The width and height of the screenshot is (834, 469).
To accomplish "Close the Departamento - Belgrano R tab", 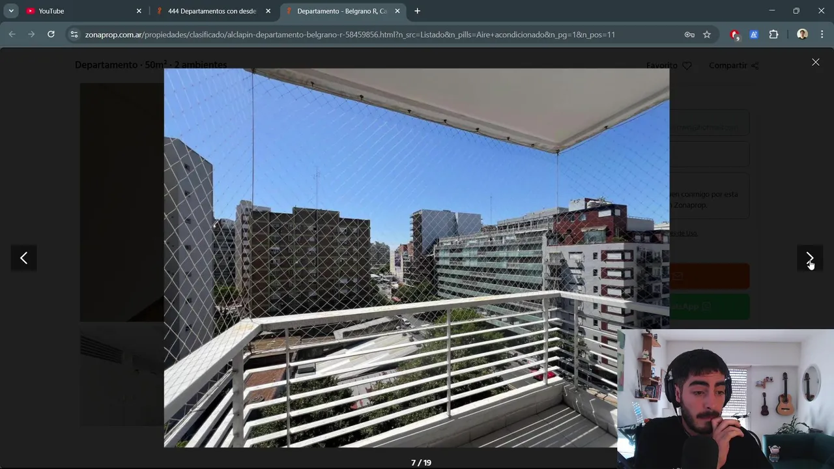I will point(397,11).
